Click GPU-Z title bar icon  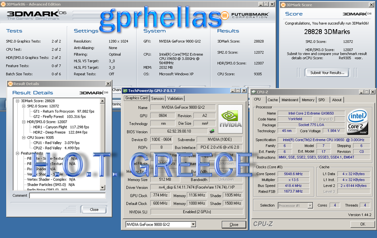coord(125,91)
